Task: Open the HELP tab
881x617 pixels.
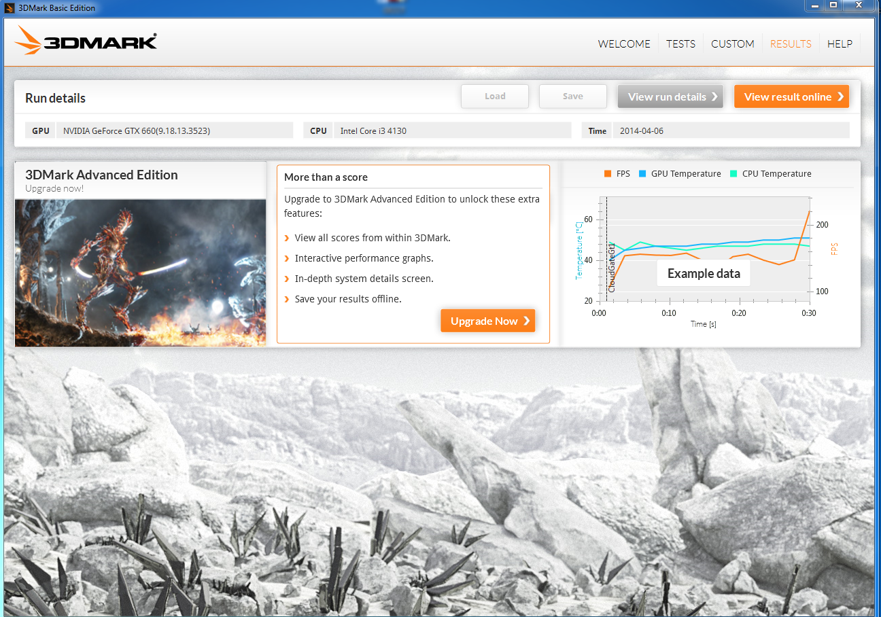Action: [x=840, y=43]
